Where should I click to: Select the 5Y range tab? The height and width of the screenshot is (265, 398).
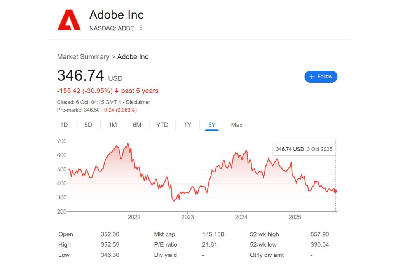click(212, 125)
